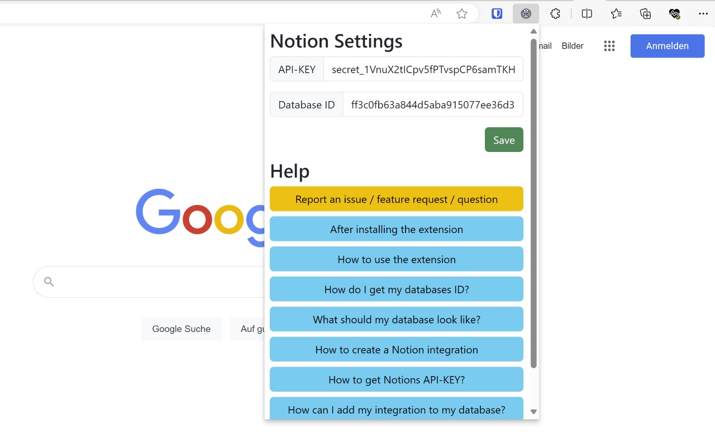Open 'How do I get my databases ID?'

(397, 289)
